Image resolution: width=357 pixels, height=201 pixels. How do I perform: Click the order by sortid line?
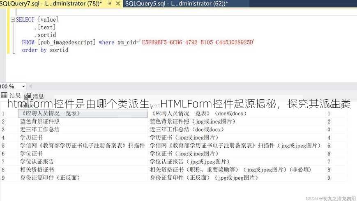click(x=45, y=50)
